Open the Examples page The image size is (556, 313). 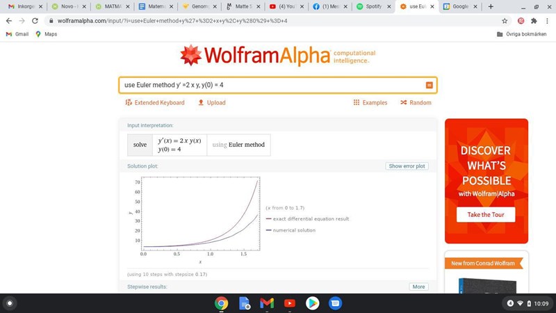(370, 103)
